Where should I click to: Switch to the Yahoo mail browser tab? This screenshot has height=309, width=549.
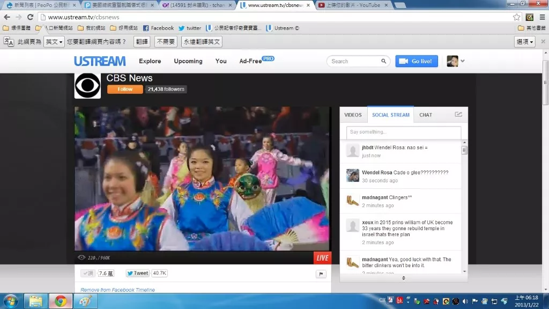(198, 5)
